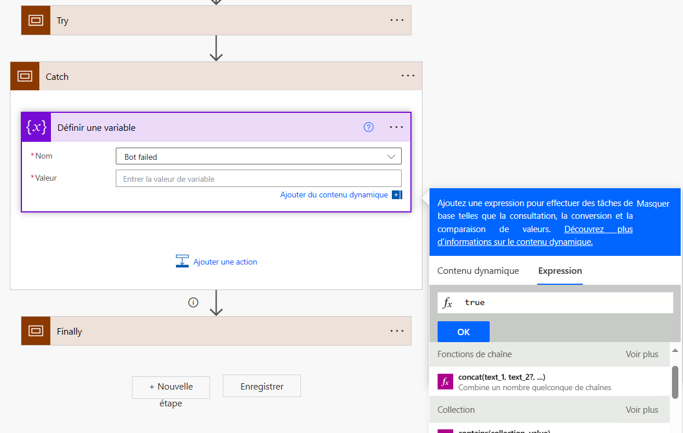The height and width of the screenshot is (433, 683).
Task: Open help for Définir une variable
Action: (369, 127)
